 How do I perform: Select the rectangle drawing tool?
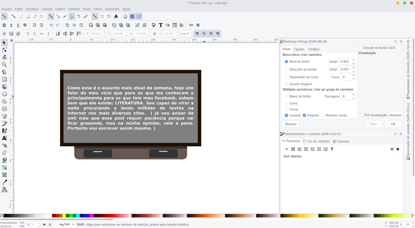pyautogui.click(x=4, y=79)
